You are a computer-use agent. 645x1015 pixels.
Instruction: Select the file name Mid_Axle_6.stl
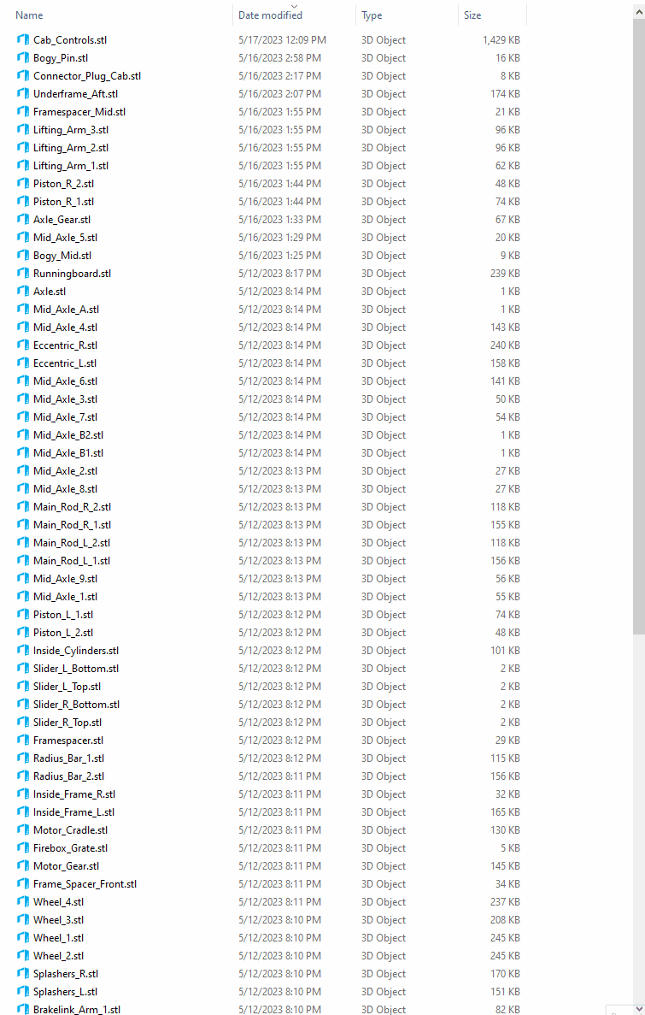65,381
